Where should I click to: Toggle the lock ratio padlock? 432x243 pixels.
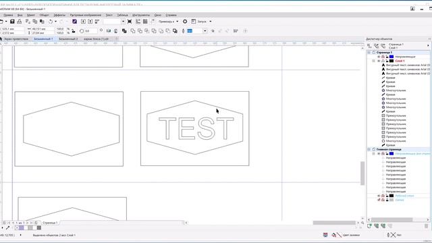tap(74, 31)
